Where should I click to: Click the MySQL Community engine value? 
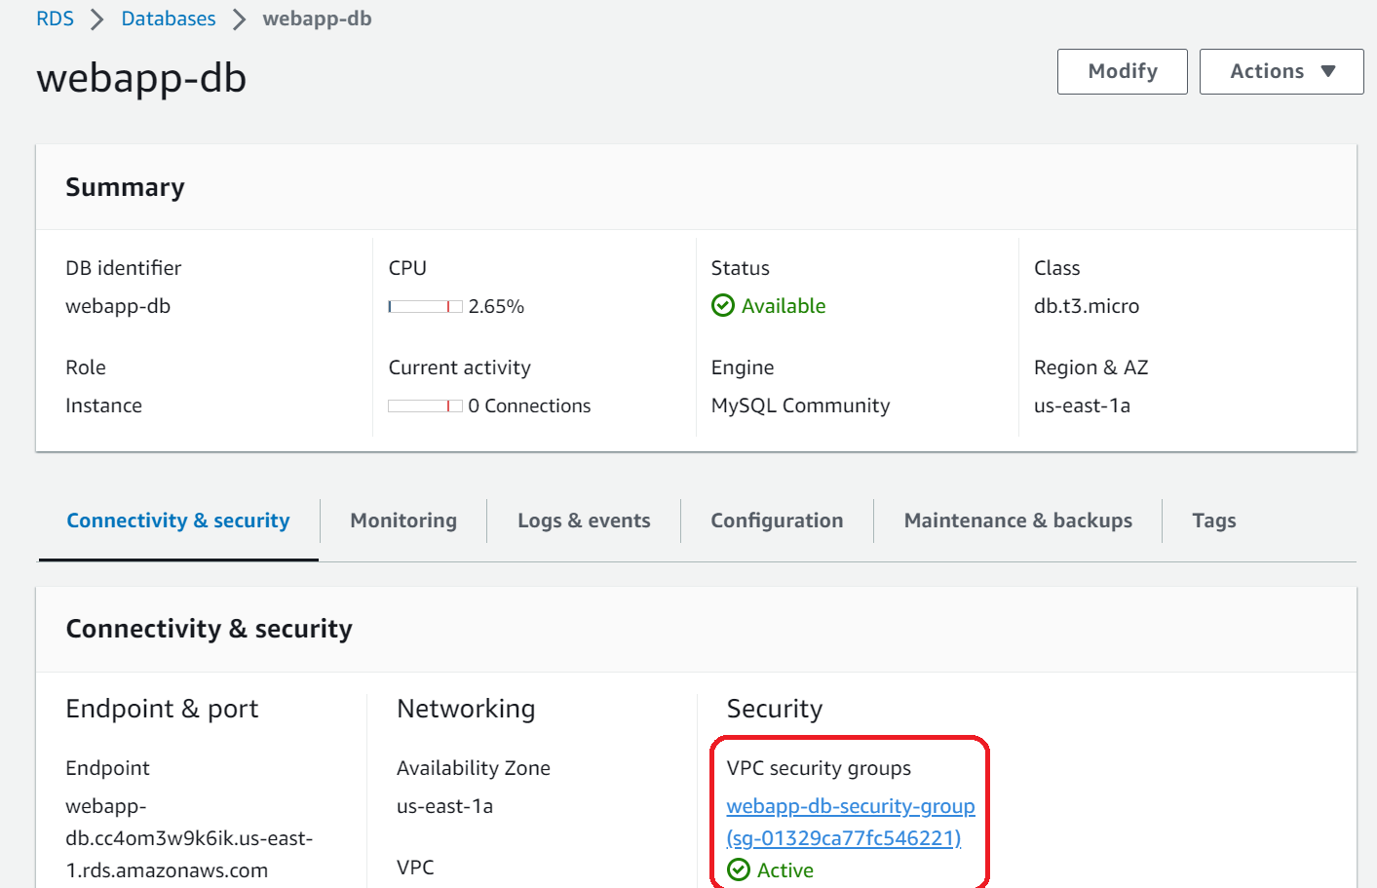[800, 405]
